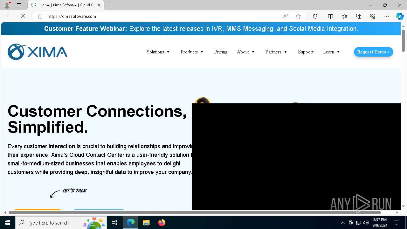Click the "LET'S TALK" handwritten text
This screenshot has height=229, width=407.
tap(75, 191)
